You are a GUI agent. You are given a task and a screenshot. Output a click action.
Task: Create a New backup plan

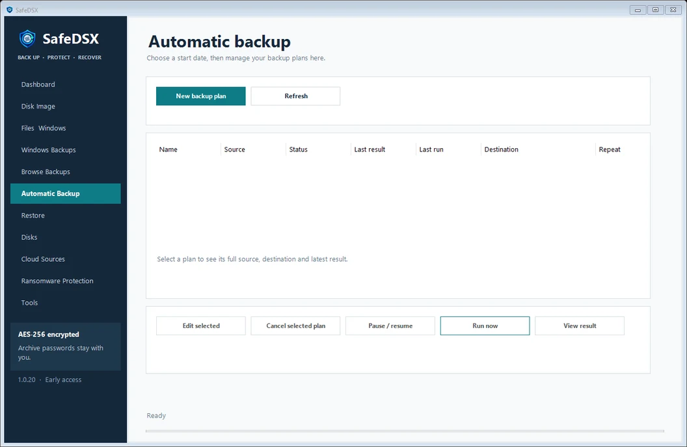(200, 96)
